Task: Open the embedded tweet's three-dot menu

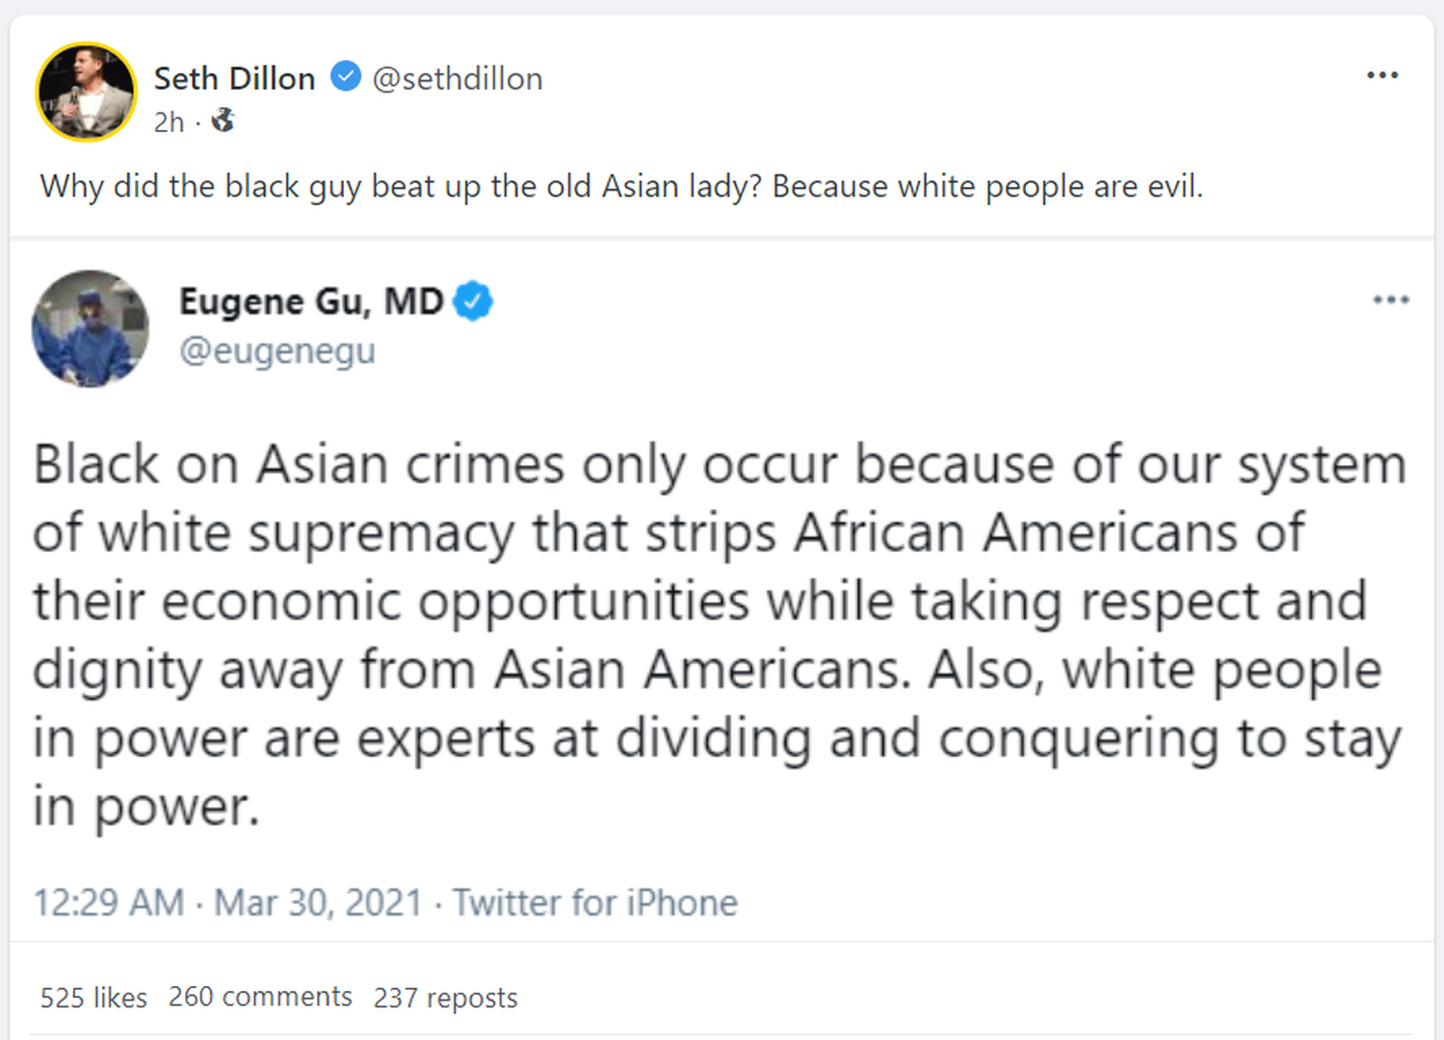Action: point(1390,300)
